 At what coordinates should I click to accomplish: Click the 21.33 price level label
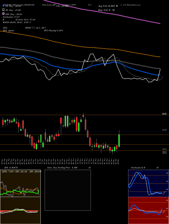(x=164, y=130)
